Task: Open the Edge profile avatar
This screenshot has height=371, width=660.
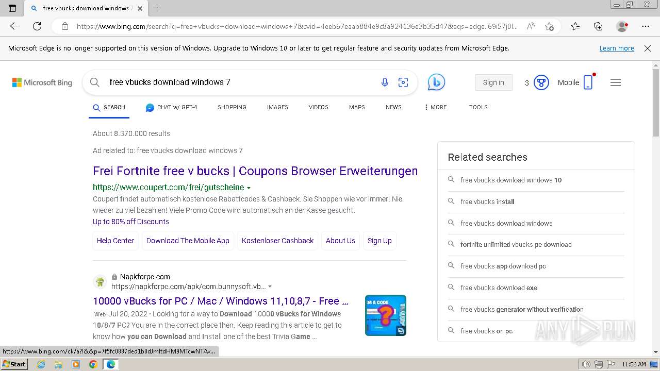Action: pos(622,26)
